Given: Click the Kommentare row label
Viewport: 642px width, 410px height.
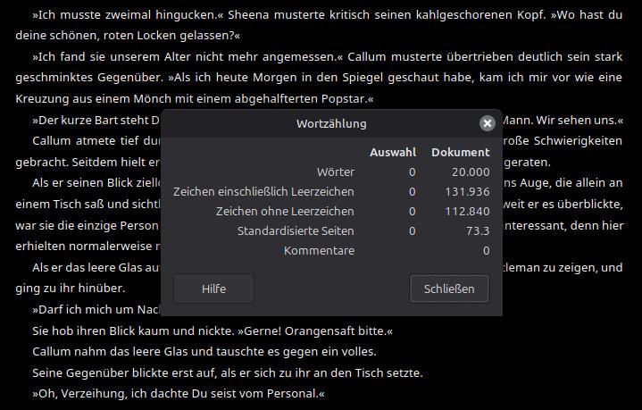Looking at the screenshot, I should coord(319,250).
